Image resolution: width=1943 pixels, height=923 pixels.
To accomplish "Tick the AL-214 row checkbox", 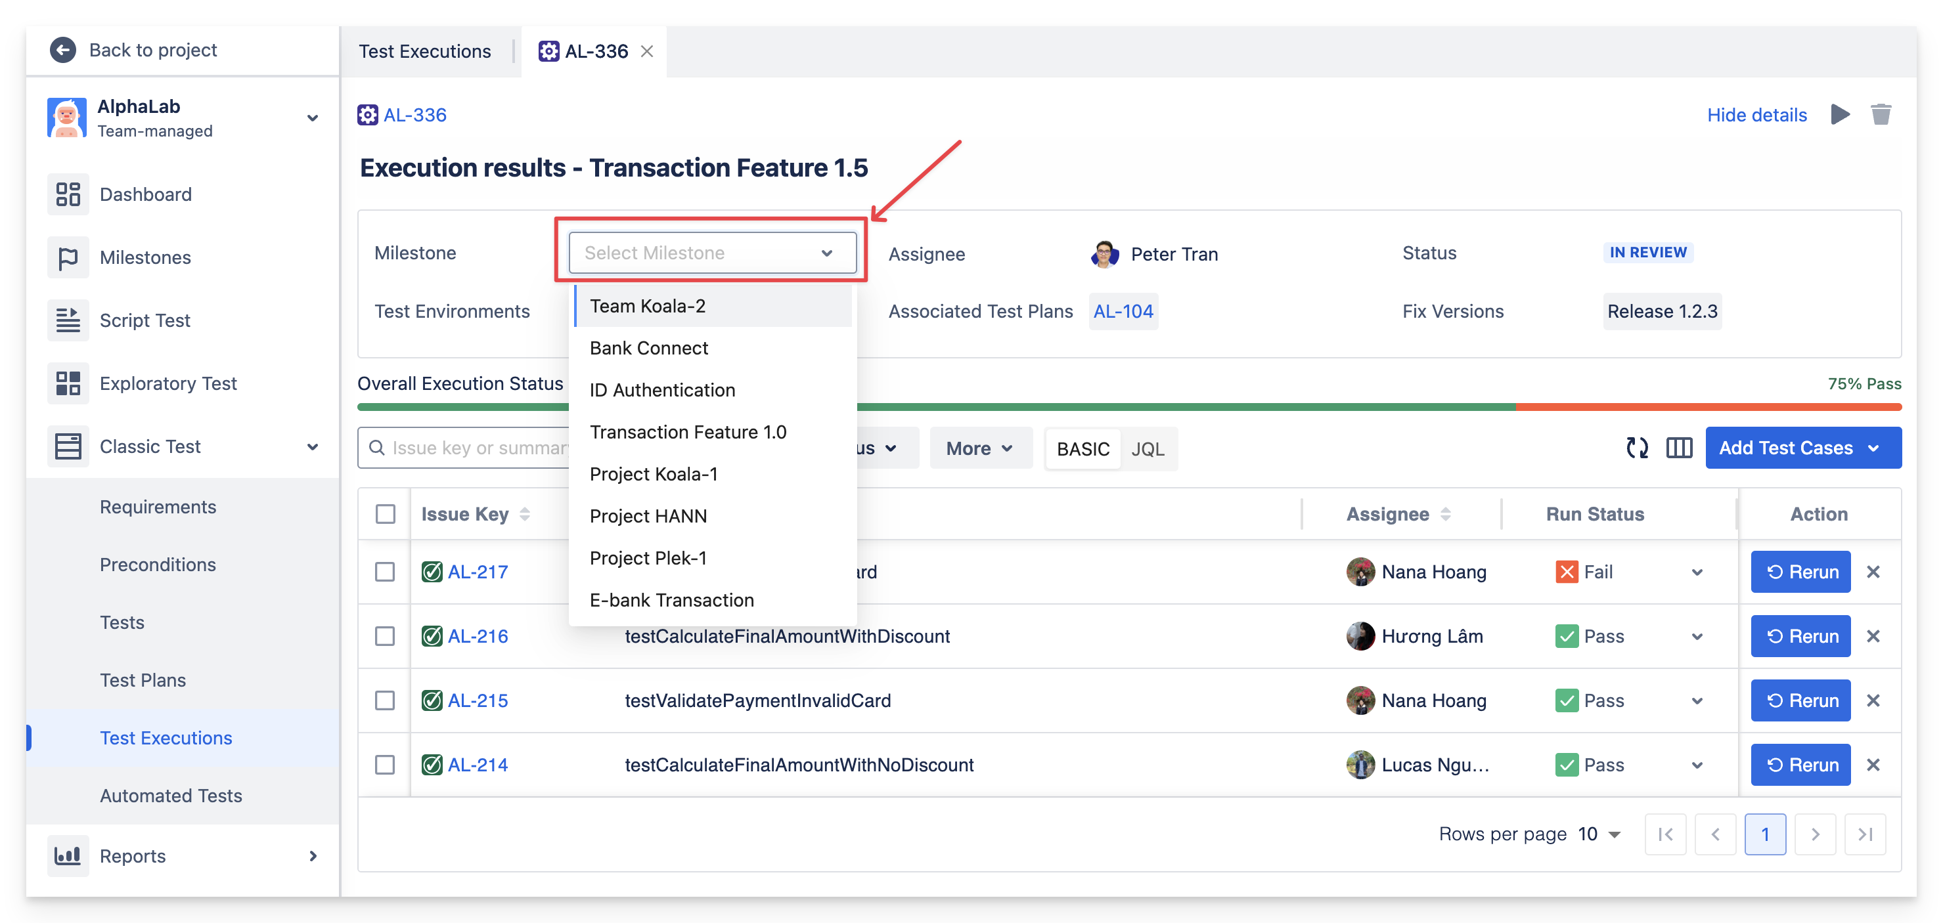I will pos(385,765).
